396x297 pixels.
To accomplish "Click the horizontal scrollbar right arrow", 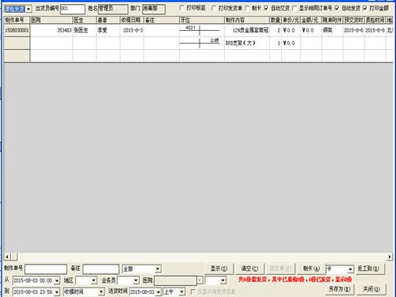I will [x=390, y=257].
